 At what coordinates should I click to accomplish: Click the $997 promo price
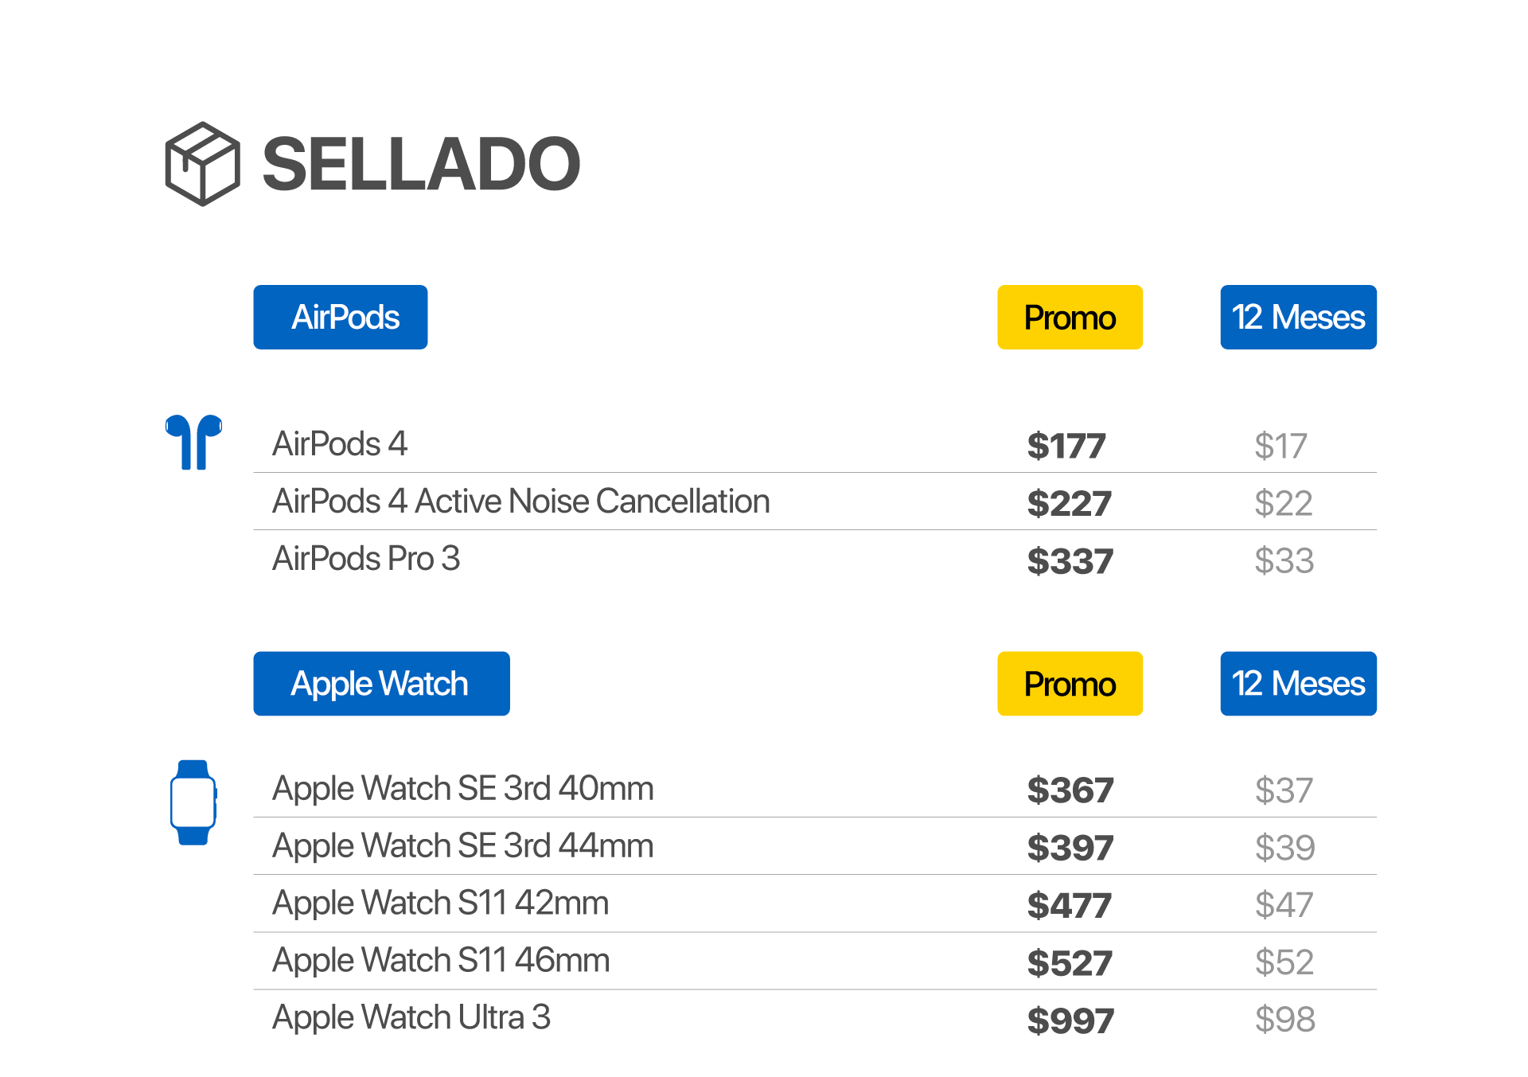pyautogui.click(x=1070, y=1020)
